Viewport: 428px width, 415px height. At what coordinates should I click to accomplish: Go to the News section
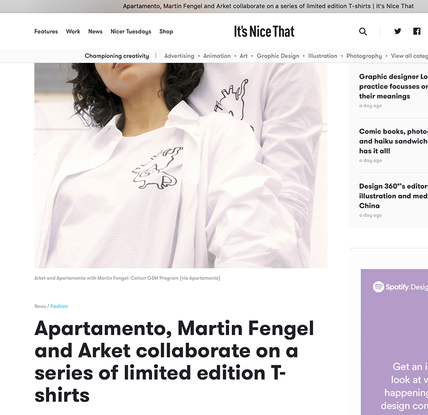95,31
